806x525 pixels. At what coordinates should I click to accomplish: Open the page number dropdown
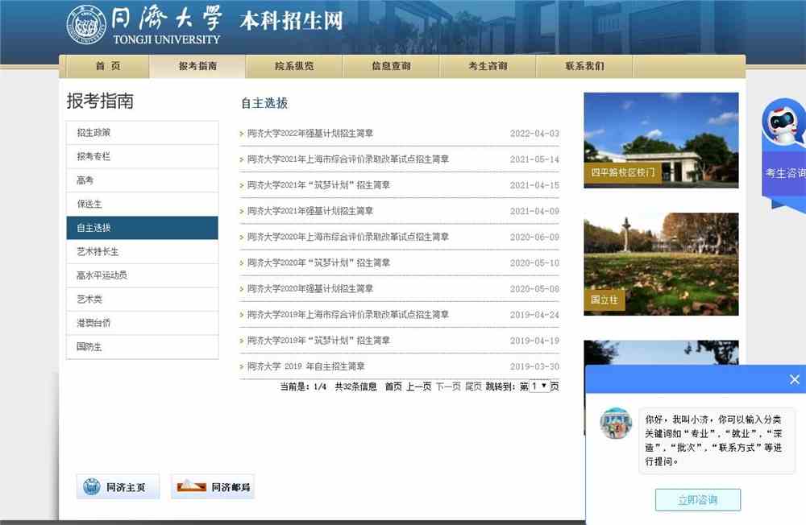click(x=539, y=386)
